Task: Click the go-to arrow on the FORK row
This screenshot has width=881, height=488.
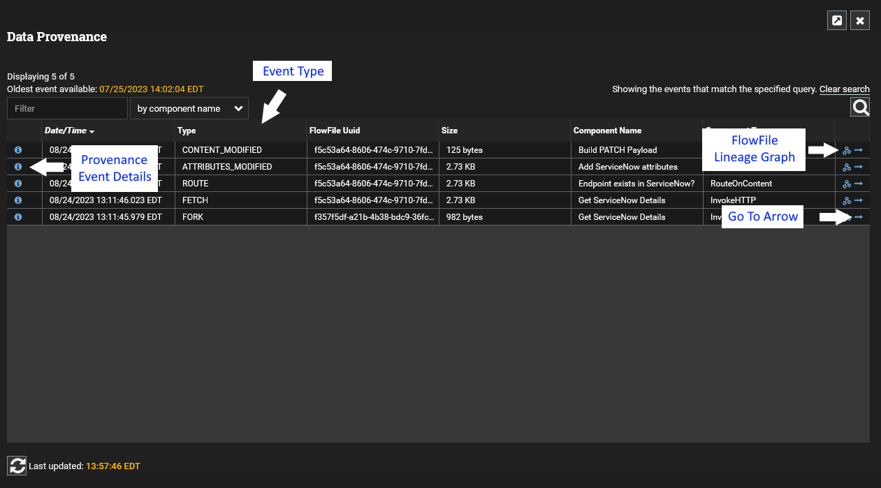Action: pos(859,217)
